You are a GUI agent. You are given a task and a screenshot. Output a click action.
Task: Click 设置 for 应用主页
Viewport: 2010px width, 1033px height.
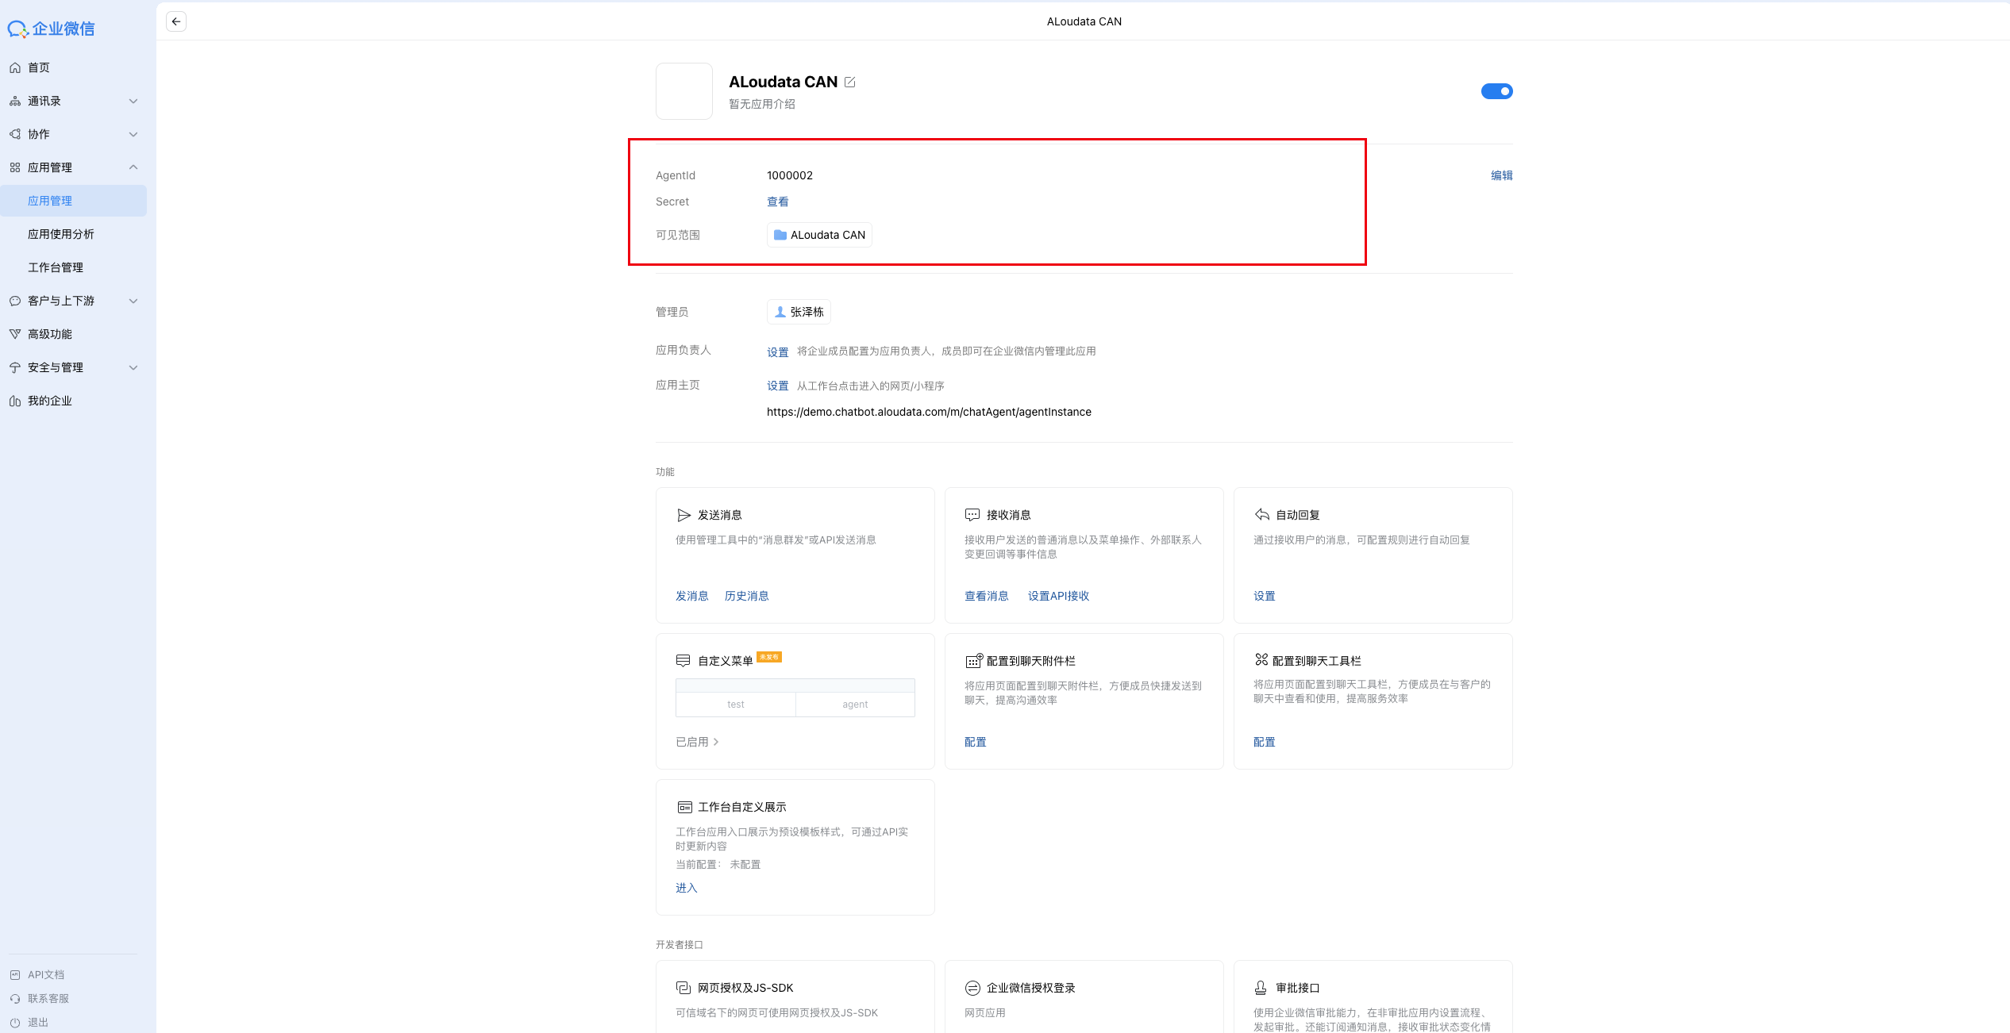click(778, 386)
